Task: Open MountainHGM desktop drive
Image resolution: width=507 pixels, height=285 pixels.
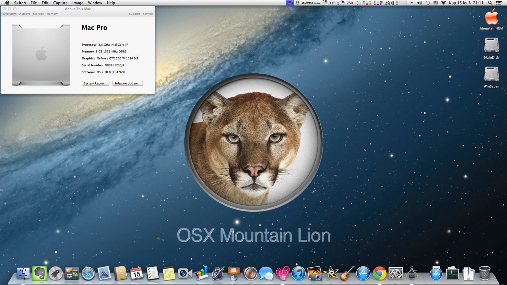Action: 492,20
